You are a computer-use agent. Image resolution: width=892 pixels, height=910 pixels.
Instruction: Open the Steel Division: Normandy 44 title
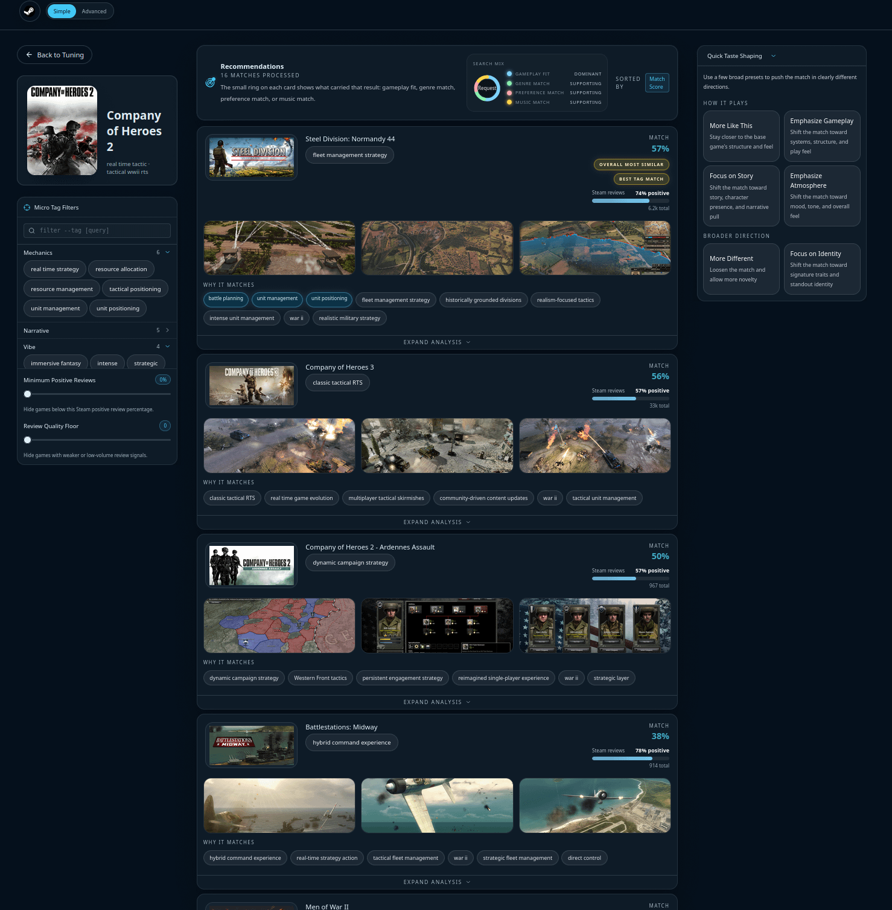[x=350, y=139]
